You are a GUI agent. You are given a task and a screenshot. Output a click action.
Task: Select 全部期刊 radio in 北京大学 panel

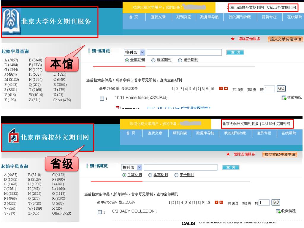click(127, 60)
